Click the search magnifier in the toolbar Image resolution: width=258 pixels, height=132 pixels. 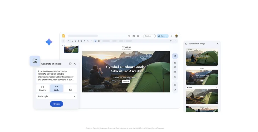point(68,41)
